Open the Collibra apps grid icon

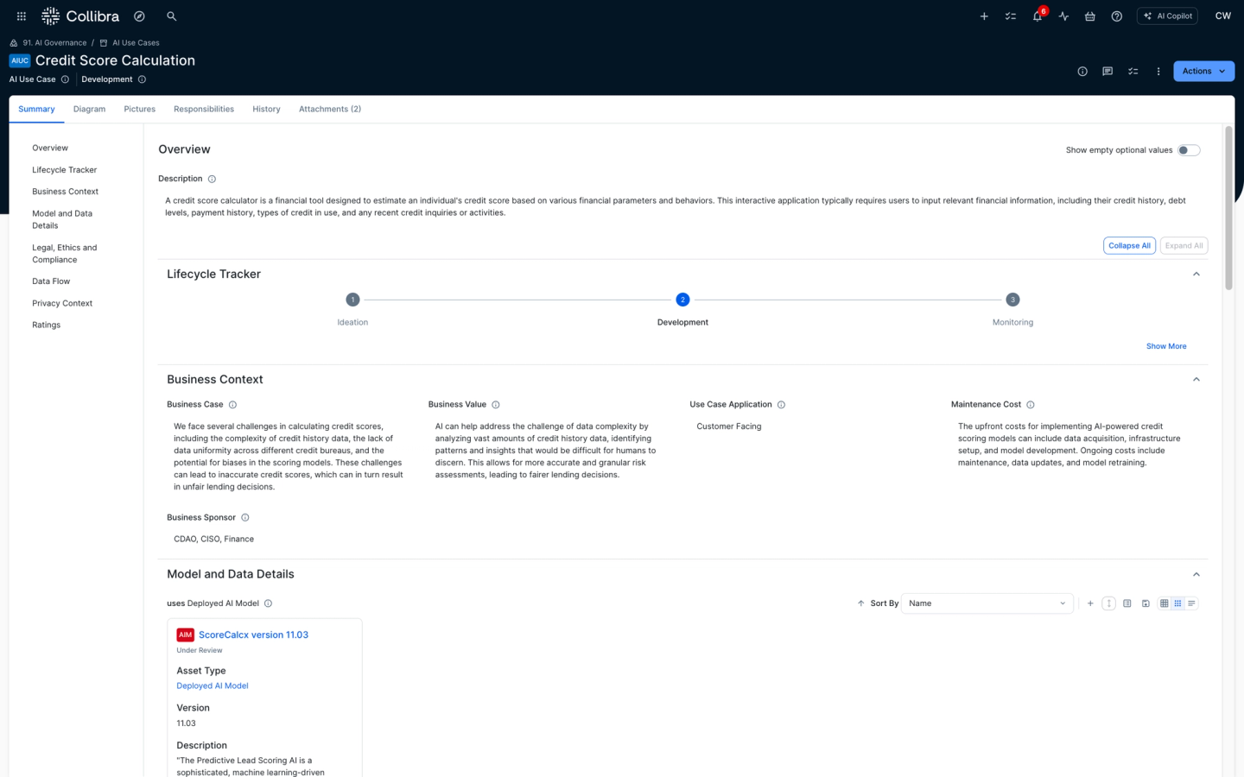21,16
